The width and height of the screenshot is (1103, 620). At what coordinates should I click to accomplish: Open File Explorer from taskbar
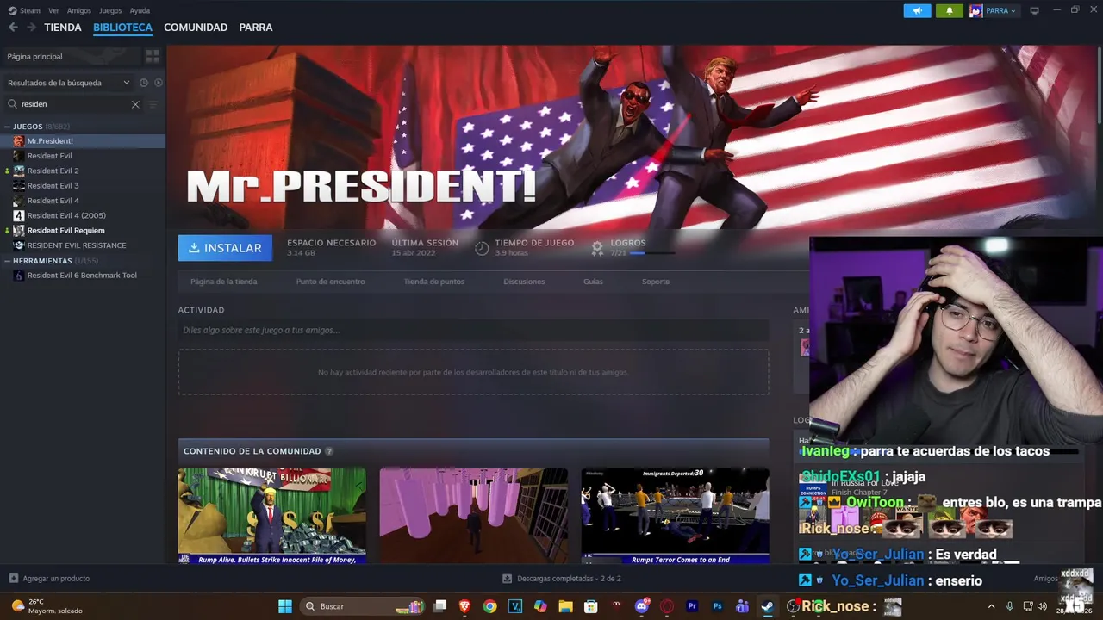coord(565,606)
